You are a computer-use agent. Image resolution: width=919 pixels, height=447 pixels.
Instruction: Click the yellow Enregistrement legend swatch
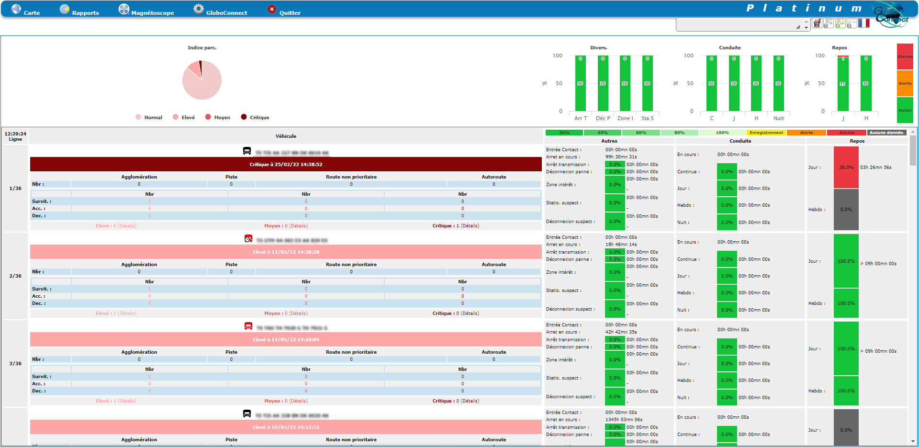pos(766,133)
